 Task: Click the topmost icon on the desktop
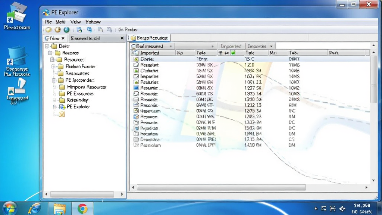click(x=17, y=16)
